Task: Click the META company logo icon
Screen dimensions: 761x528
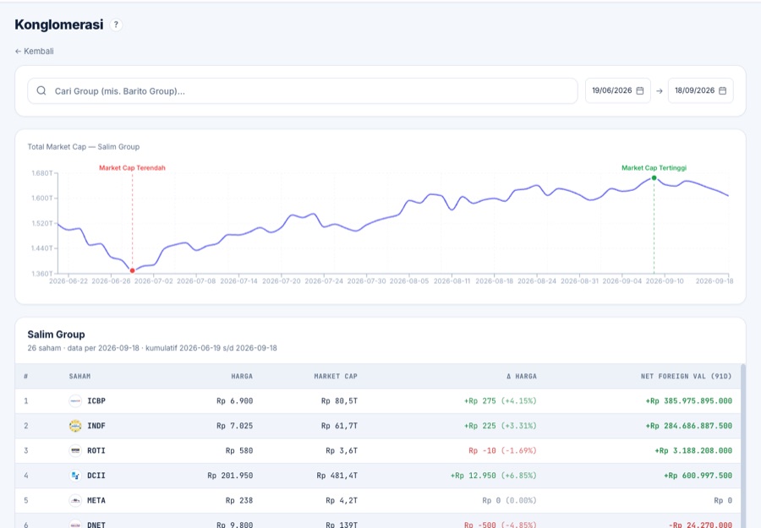Action: pyautogui.click(x=75, y=500)
